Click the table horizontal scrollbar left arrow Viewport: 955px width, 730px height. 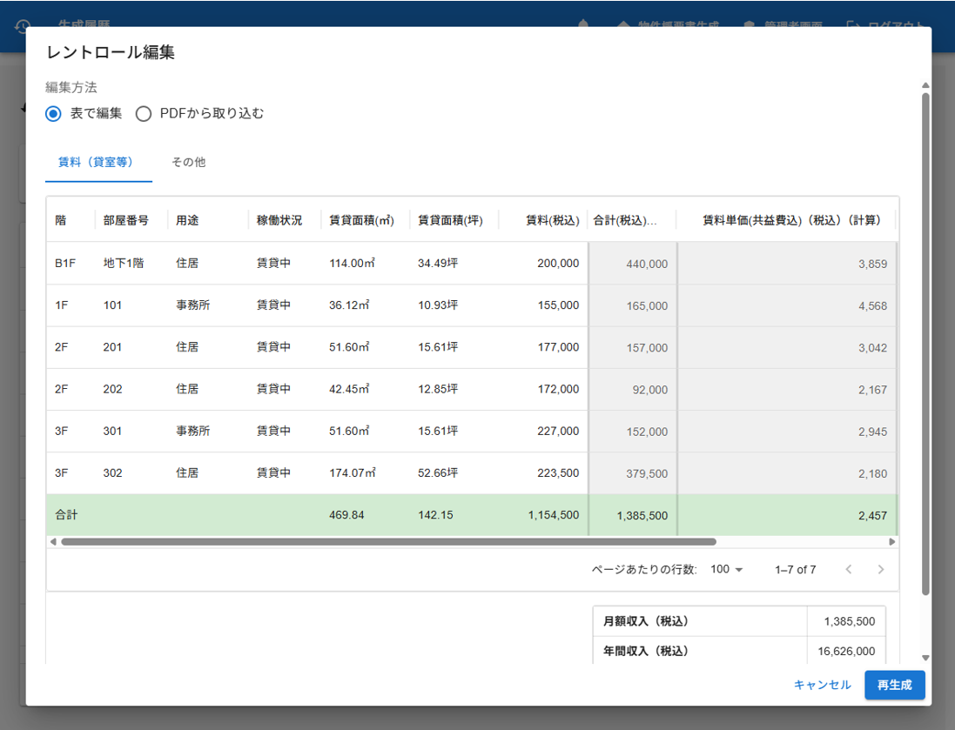[53, 541]
